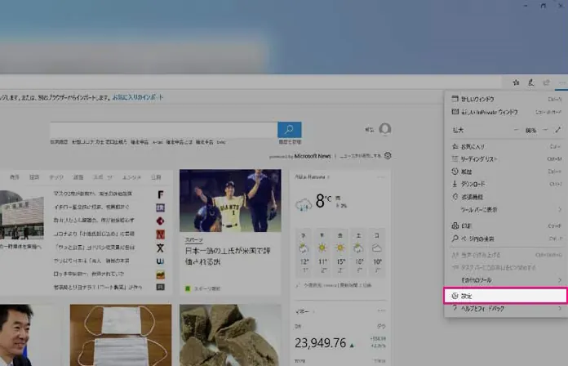This screenshot has height=366, width=568.
Task: Decrease zoom with the minus button in menu
Action: tap(516, 130)
